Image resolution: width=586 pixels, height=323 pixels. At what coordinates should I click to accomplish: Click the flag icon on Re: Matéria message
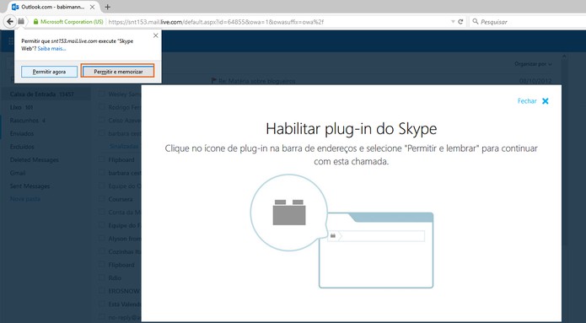[214, 81]
